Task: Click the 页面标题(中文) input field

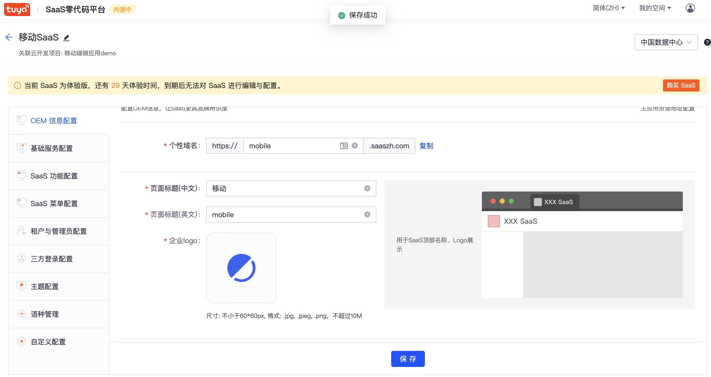Action: 291,188
